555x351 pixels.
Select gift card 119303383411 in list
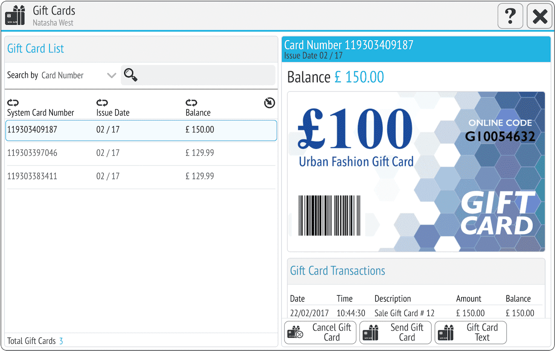141,177
